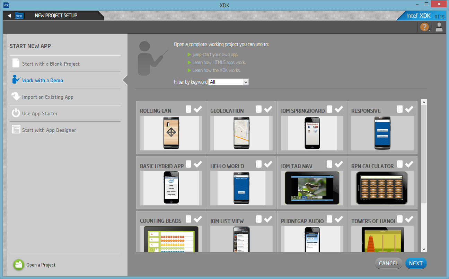Choose Start with App Designer
This screenshot has height=279, width=449.
tap(65, 130)
